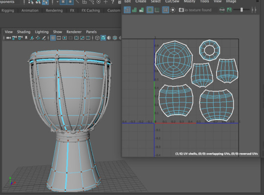
Task: Switch to the Rendering shelf tab
Action: pos(54,10)
